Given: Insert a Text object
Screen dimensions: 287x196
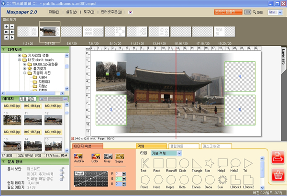Looking at the screenshot, I should click(x=145, y=165).
